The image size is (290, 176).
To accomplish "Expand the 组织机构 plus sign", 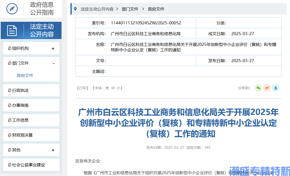I will [53, 48].
